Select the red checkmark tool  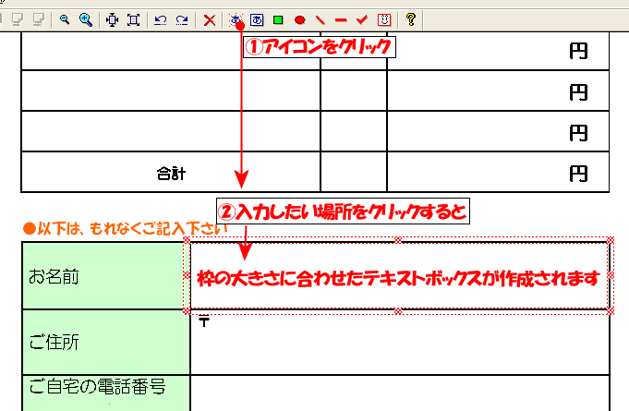tap(362, 18)
